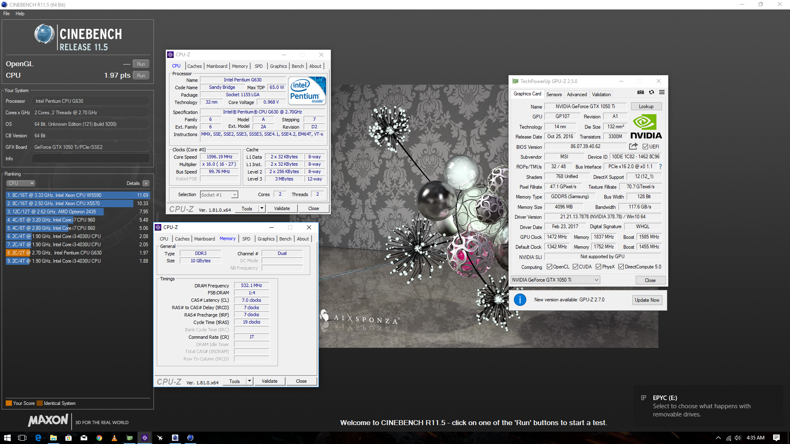This screenshot has width=790, height=444.
Task: Open Graphics tab in upper CPU-Z window
Action: pos(279,66)
